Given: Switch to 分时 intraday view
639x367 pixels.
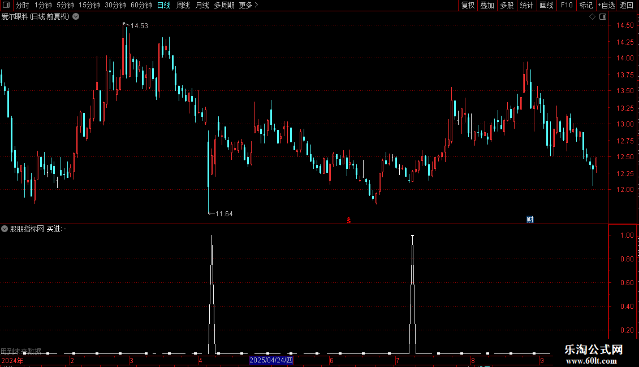Looking at the screenshot, I should point(23,5).
